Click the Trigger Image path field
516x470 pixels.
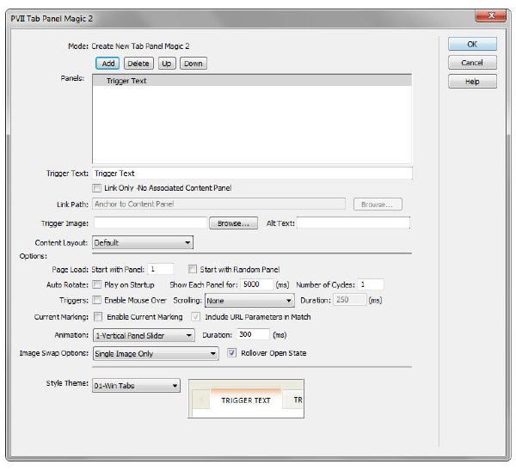coord(150,223)
